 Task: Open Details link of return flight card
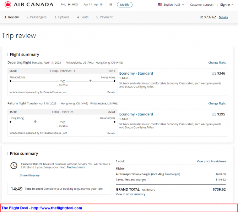(x=111, y=133)
